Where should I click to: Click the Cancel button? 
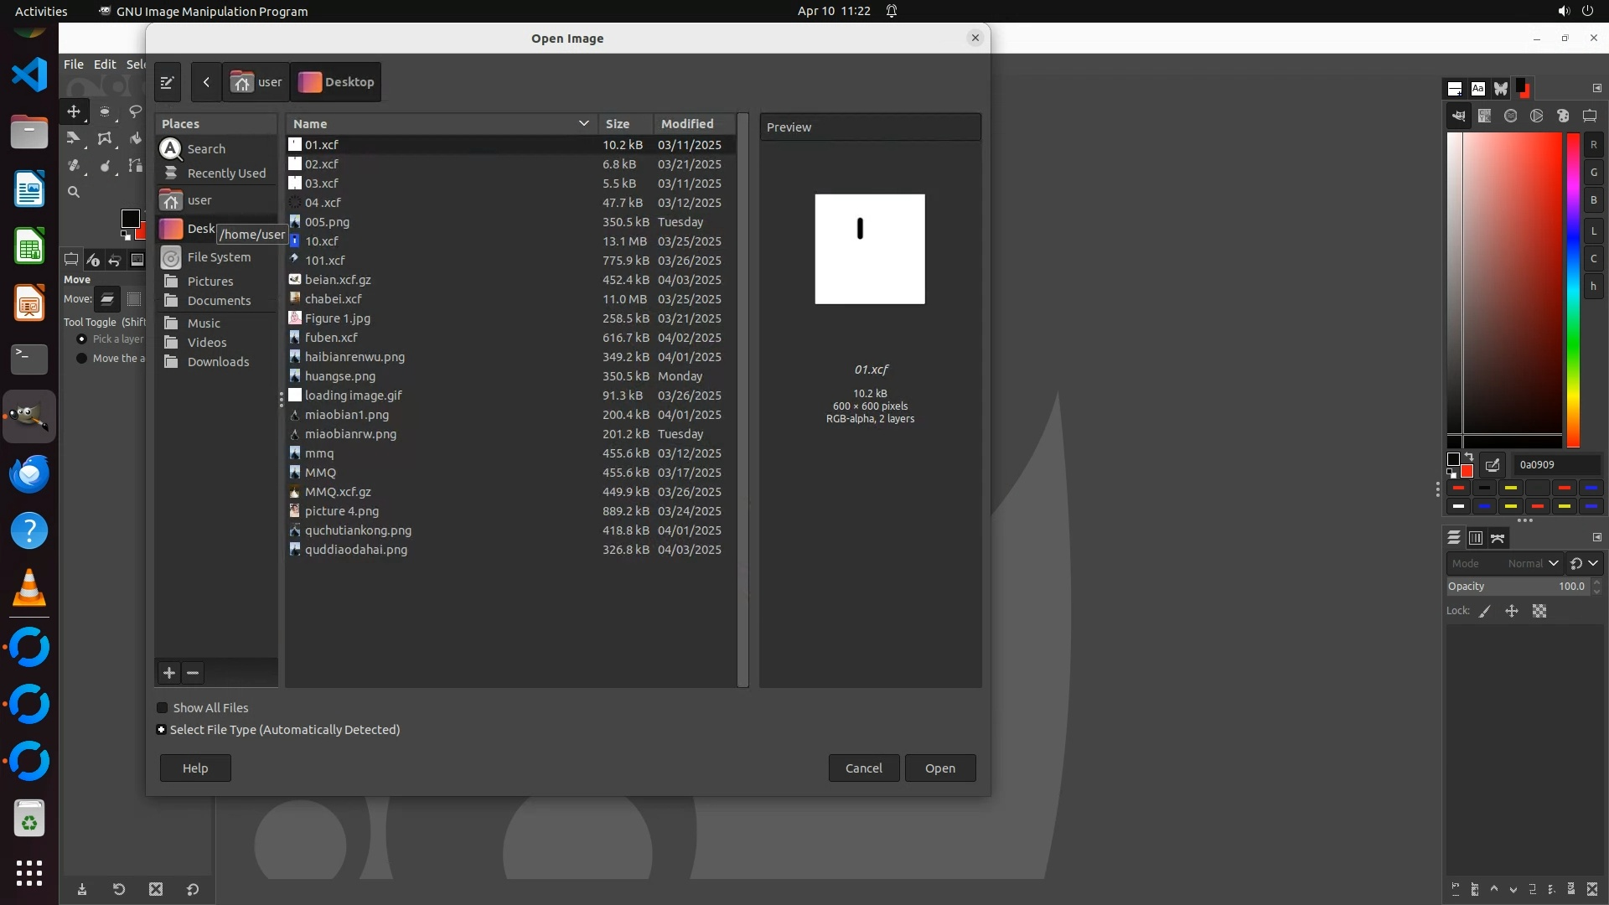coord(863,768)
